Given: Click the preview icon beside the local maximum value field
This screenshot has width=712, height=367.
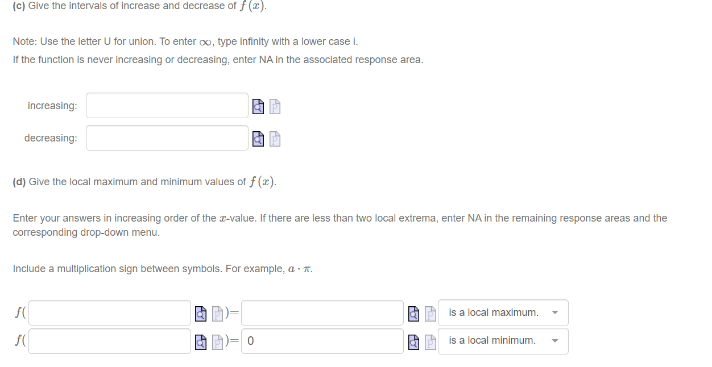Looking at the screenshot, I should click(414, 312).
